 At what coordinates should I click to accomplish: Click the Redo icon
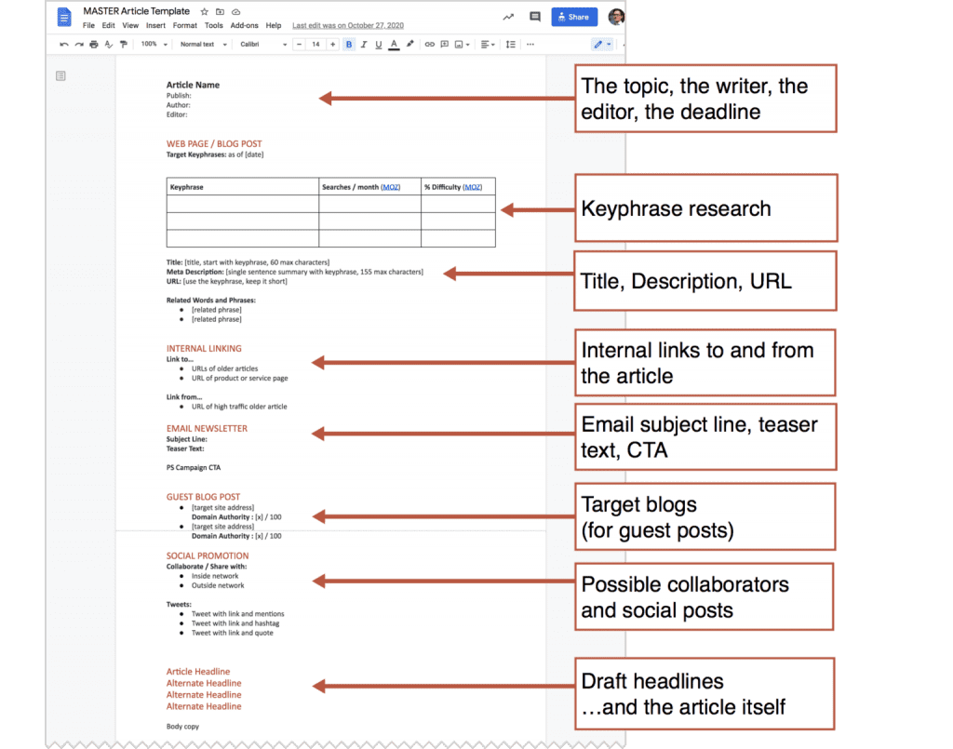[79, 45]
